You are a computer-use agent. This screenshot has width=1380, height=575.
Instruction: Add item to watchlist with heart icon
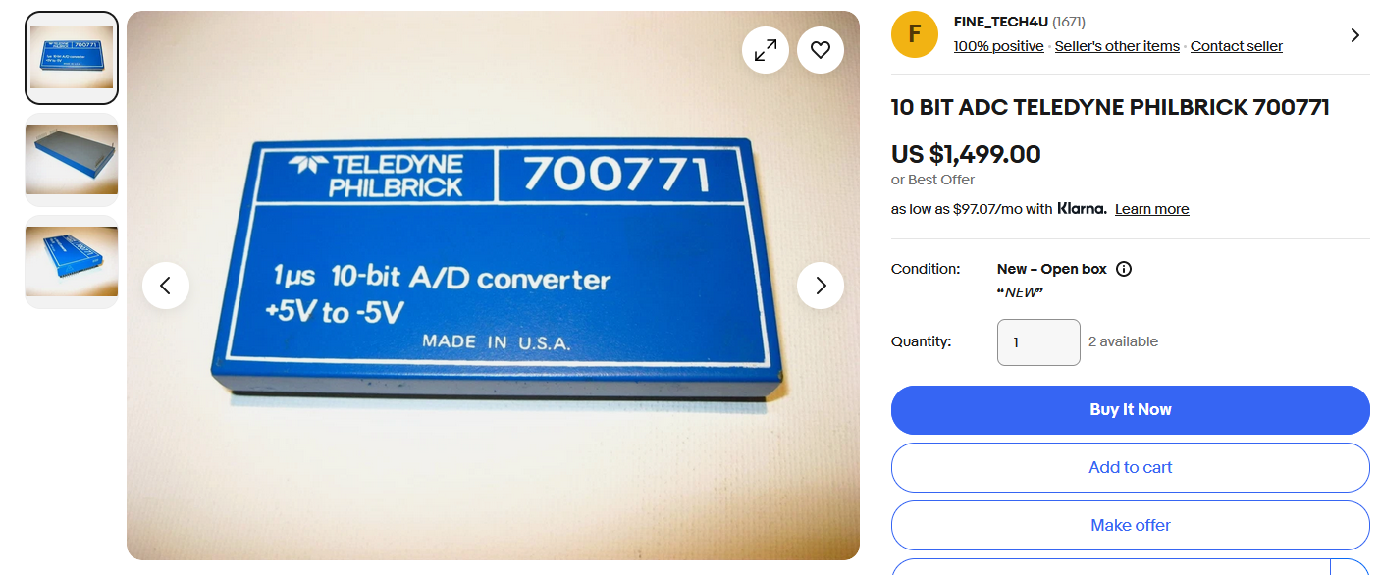[x=821, y=50]
